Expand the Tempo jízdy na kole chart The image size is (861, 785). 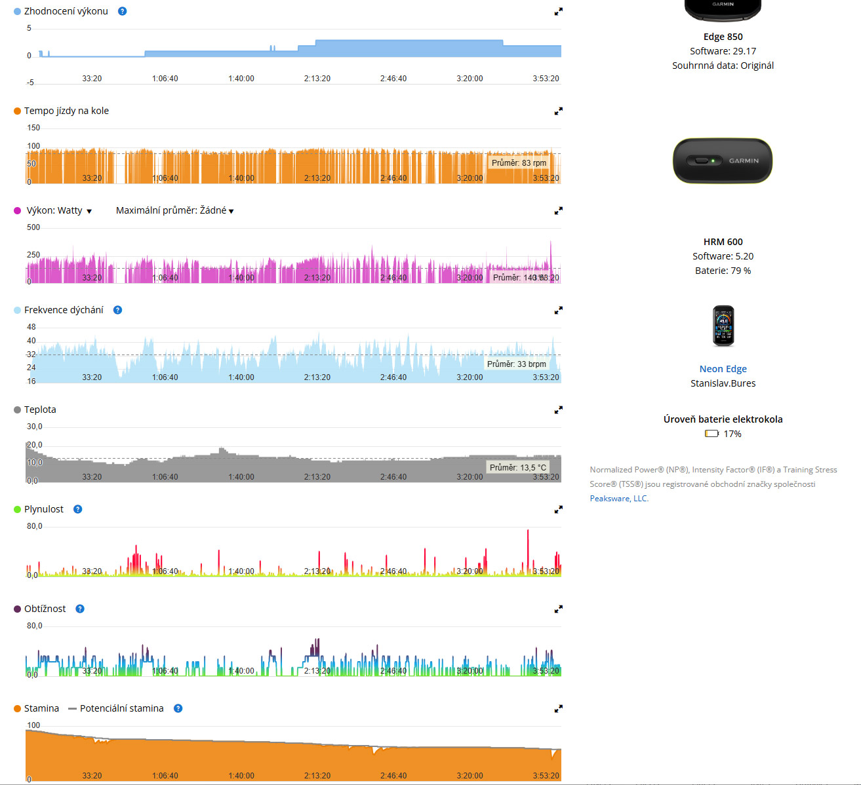point(558,111)
